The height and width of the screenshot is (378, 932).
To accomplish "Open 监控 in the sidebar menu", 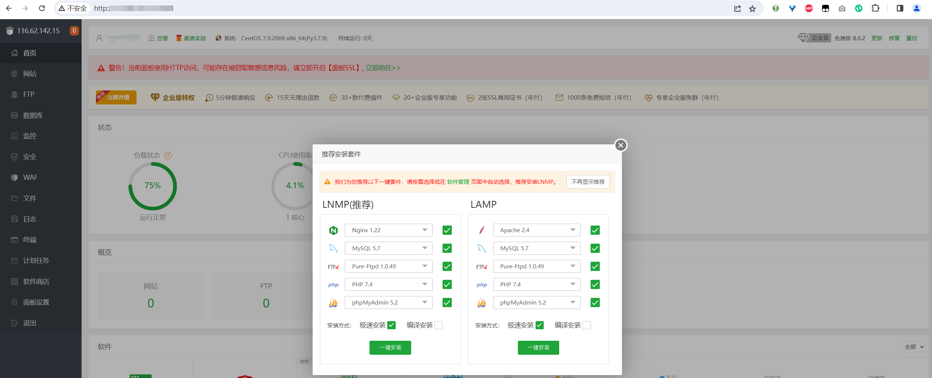I will 41,136.
